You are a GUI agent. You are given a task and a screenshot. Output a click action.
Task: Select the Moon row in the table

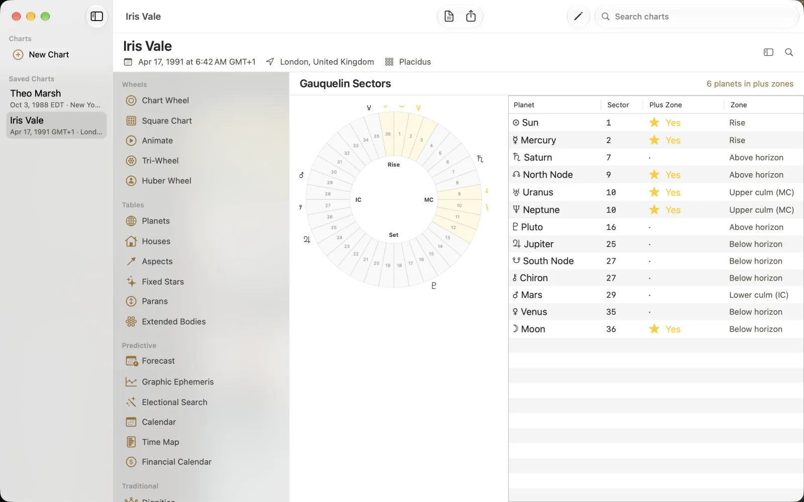click(656, 329)
